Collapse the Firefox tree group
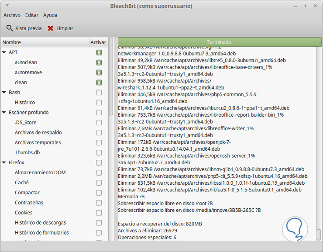 [x=4, y=163]
